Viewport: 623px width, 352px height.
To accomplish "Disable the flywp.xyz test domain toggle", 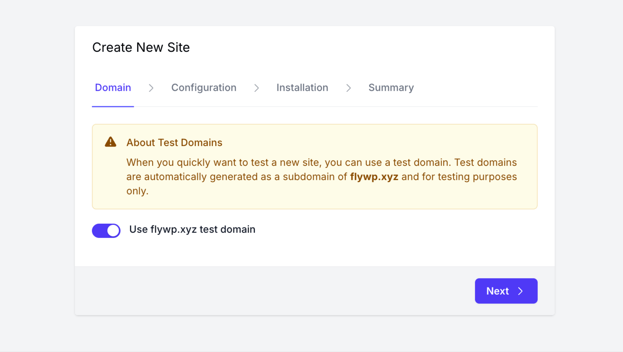I will [x=106, y=230].
